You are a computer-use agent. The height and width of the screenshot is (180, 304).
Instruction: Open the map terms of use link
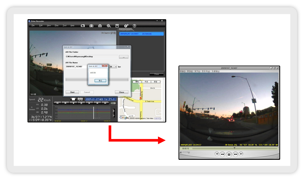(x=157, y=118)
